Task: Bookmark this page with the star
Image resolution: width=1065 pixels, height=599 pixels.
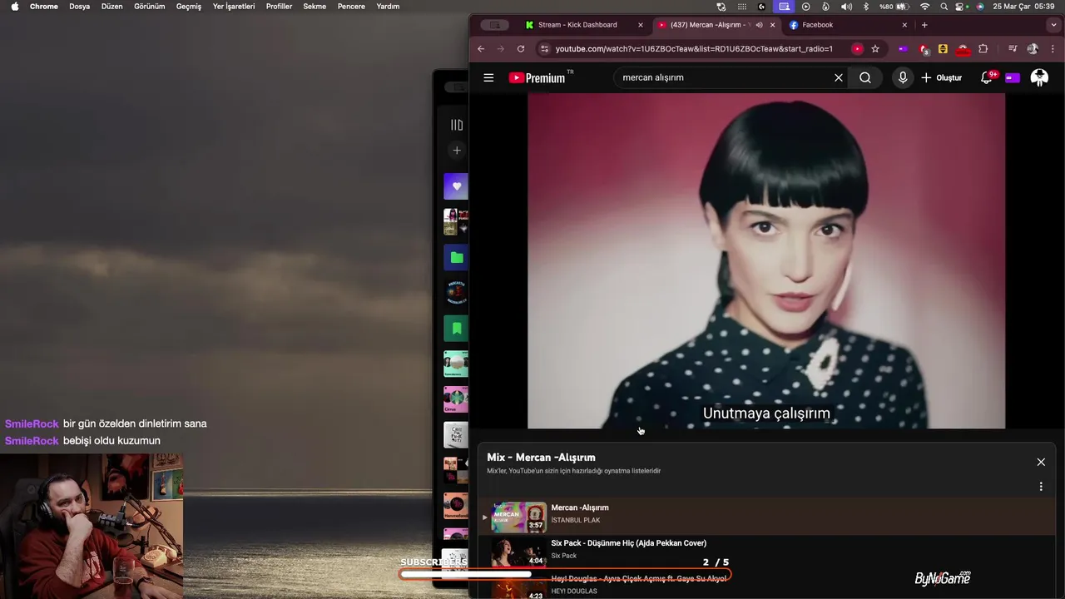Action: (x=875, y=49)
